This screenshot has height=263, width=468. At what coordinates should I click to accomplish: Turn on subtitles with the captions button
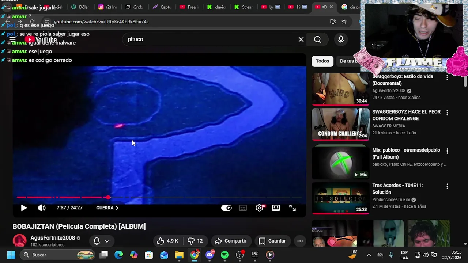[243, 208]
